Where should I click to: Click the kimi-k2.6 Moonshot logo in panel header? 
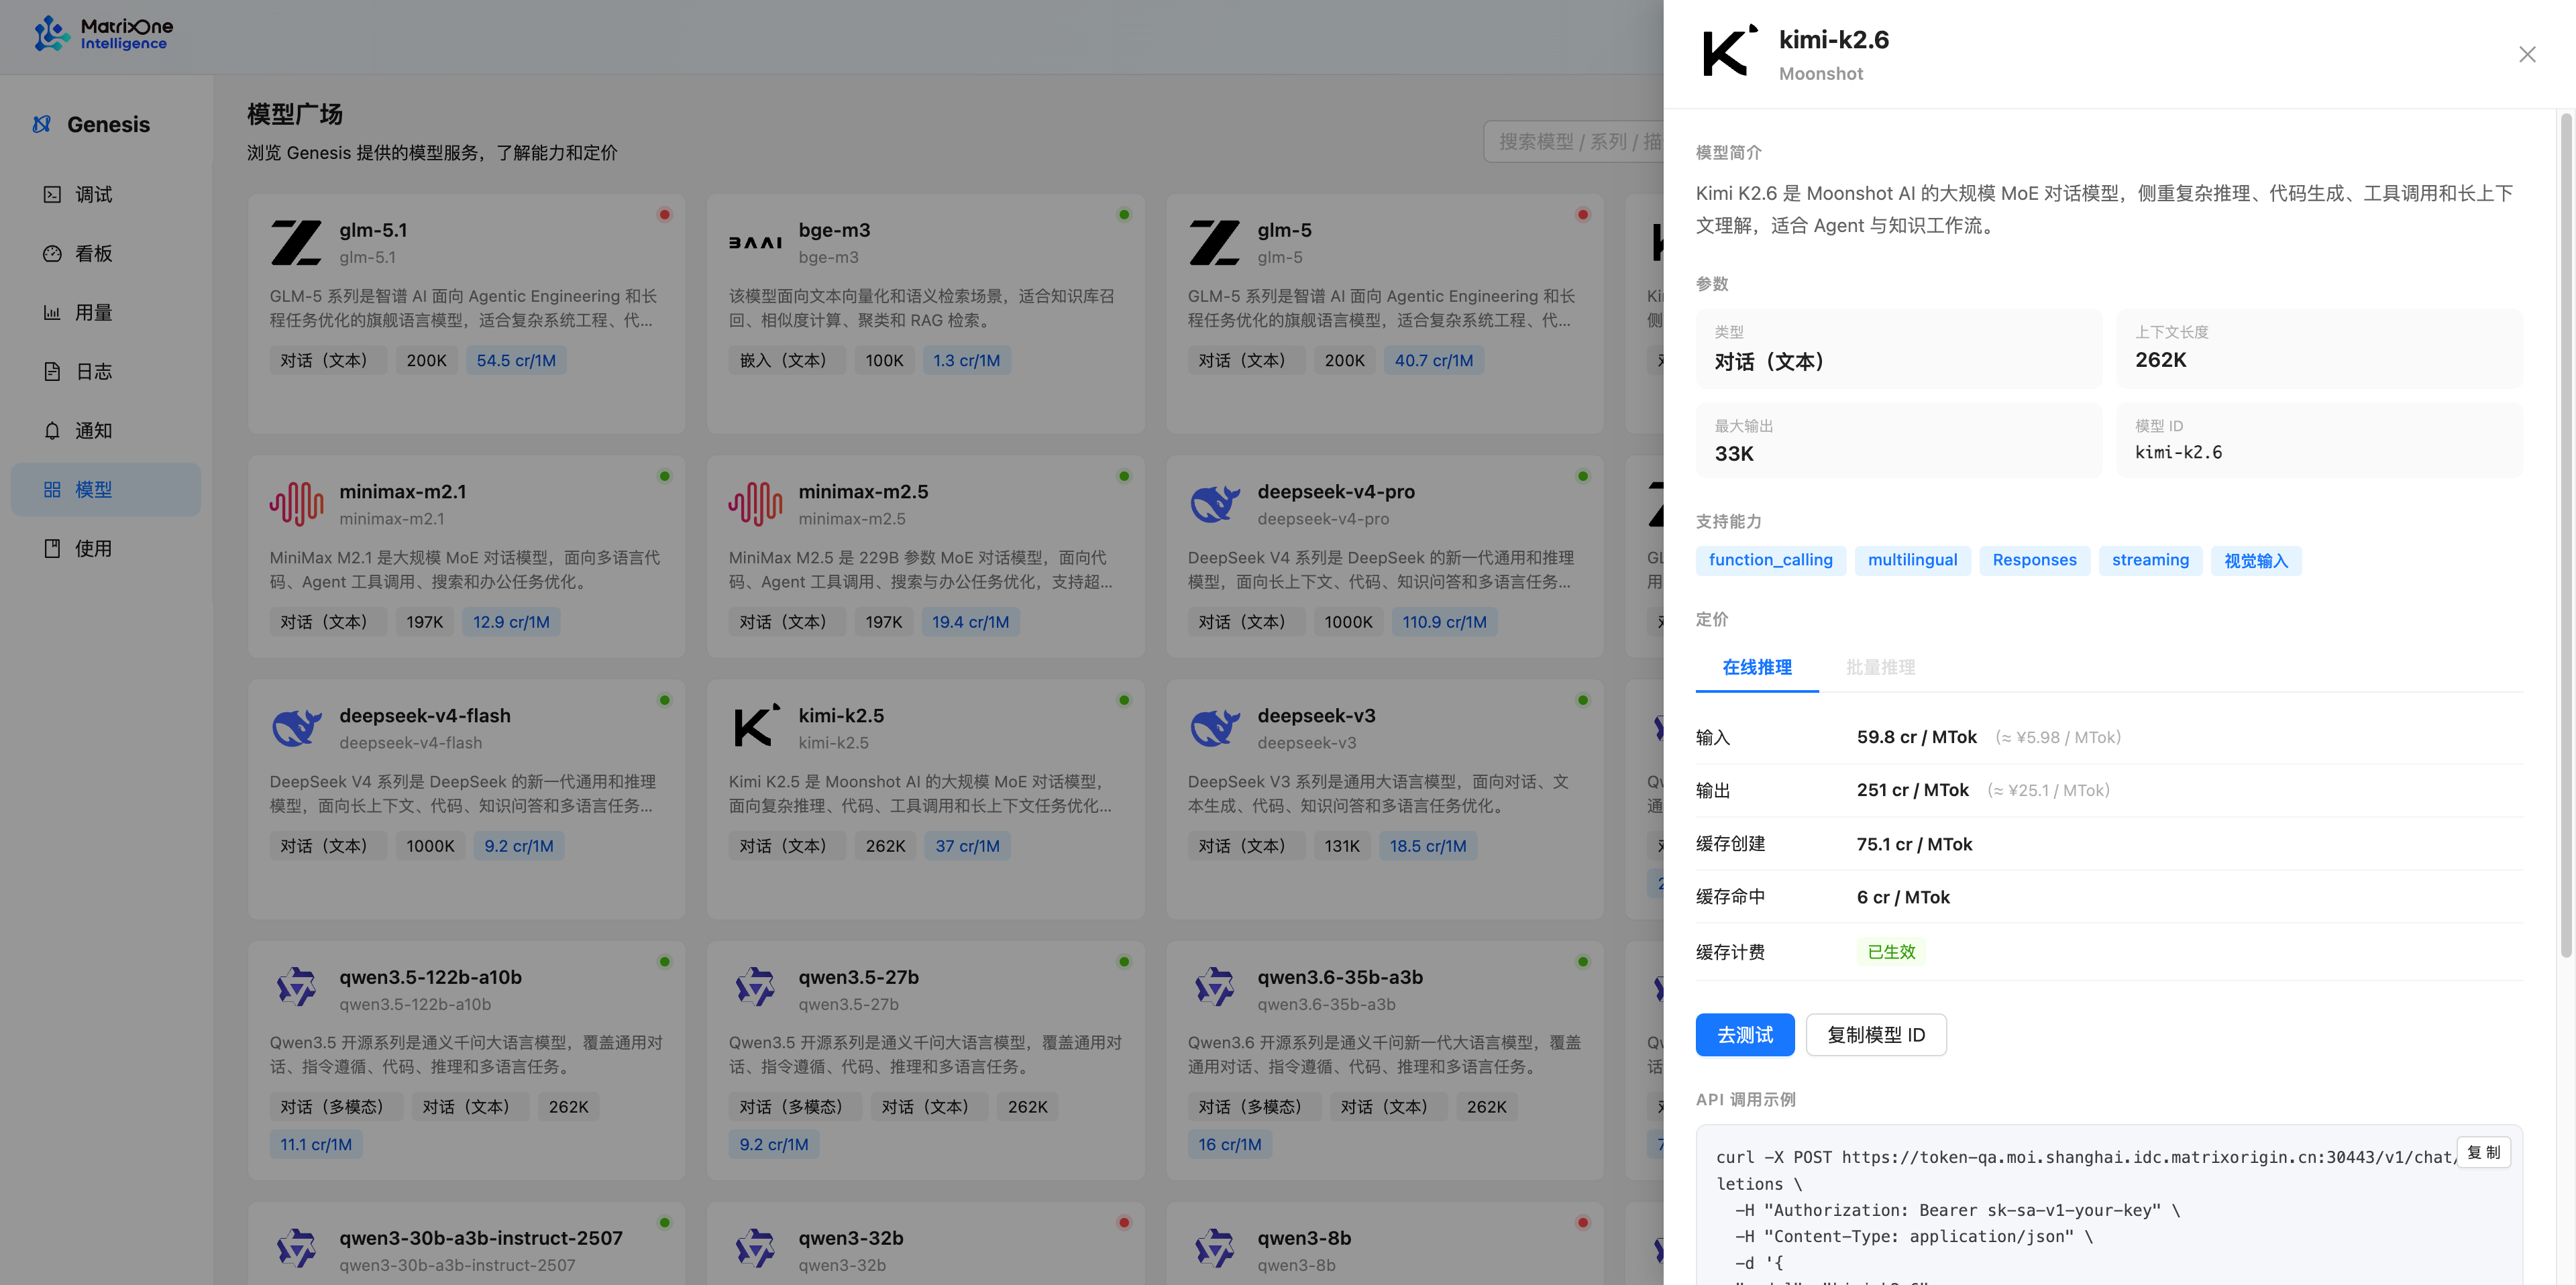1729,51
